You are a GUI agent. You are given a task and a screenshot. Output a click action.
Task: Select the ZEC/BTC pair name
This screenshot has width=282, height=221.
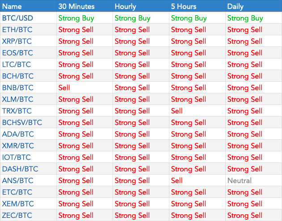(17, 215)
